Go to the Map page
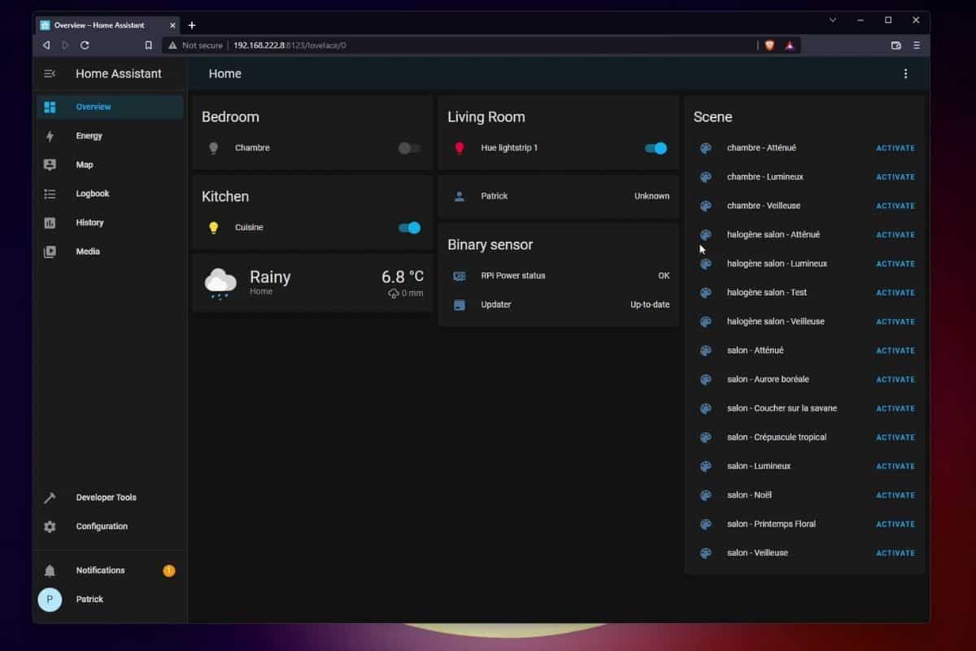This screenshot has height=651, width=976. point(110,164)
